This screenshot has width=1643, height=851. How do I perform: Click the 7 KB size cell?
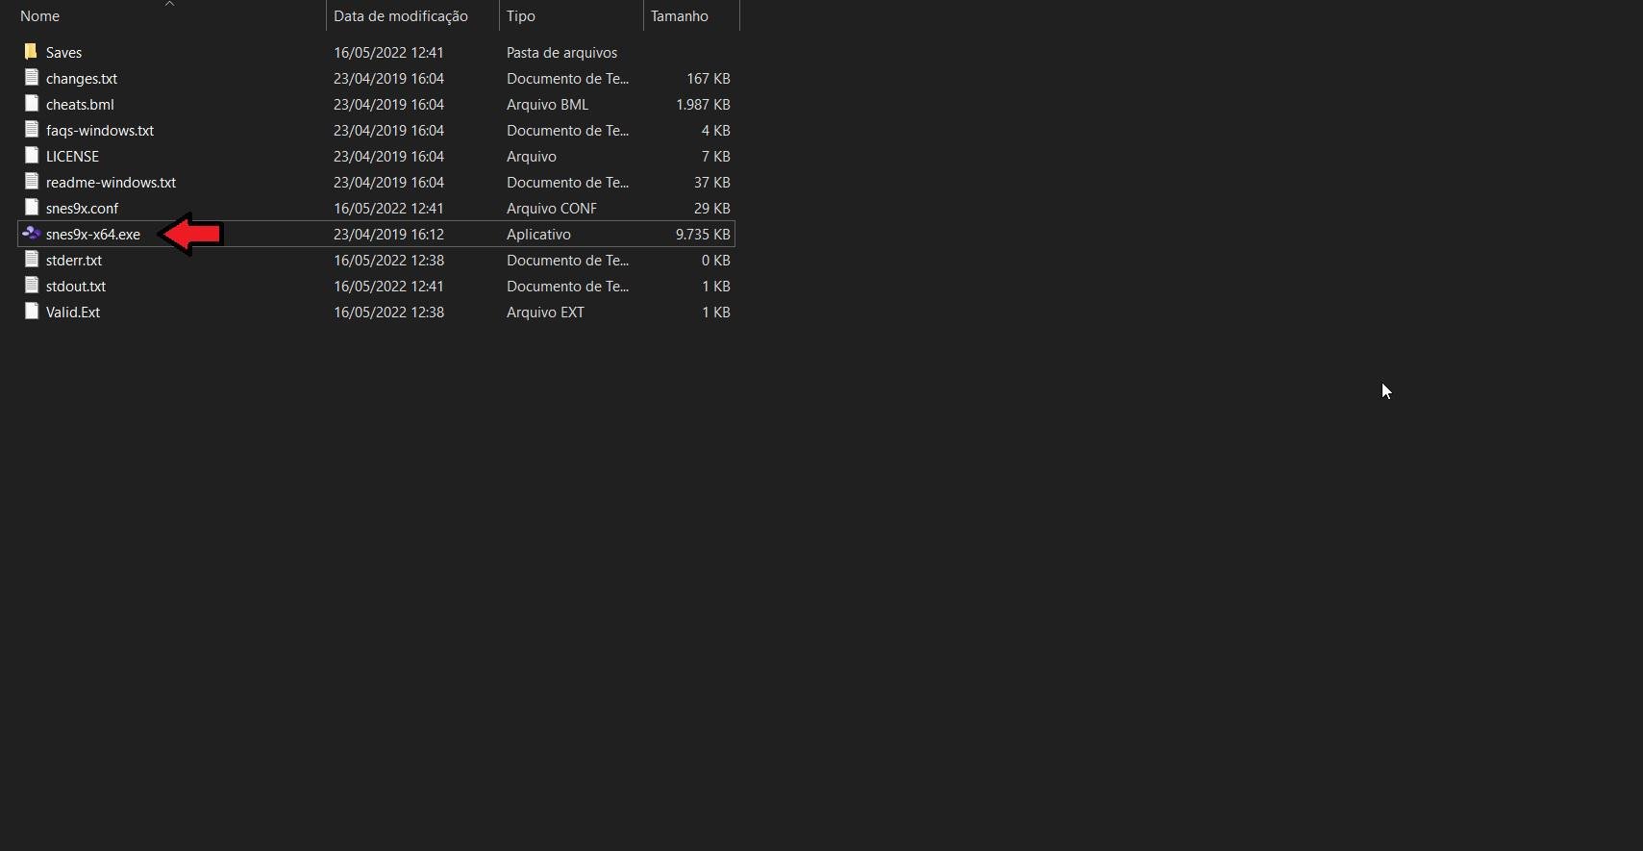716,157
